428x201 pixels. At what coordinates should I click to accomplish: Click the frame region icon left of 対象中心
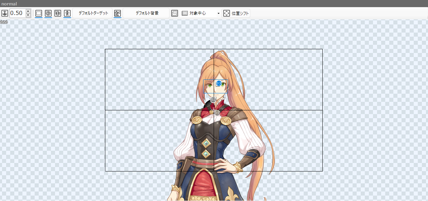coord(175,14)
